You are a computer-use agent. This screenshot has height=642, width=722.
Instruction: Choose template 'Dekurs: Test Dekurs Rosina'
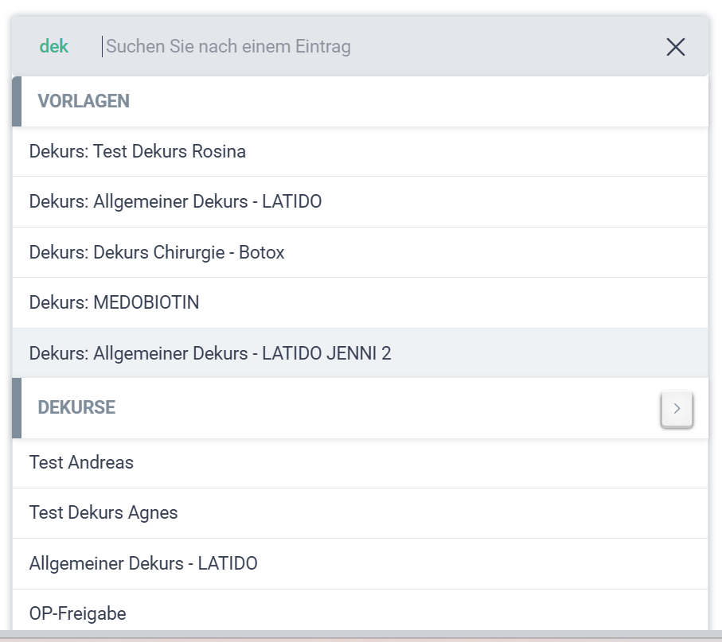pyautogui.click(x=137, y=151)
